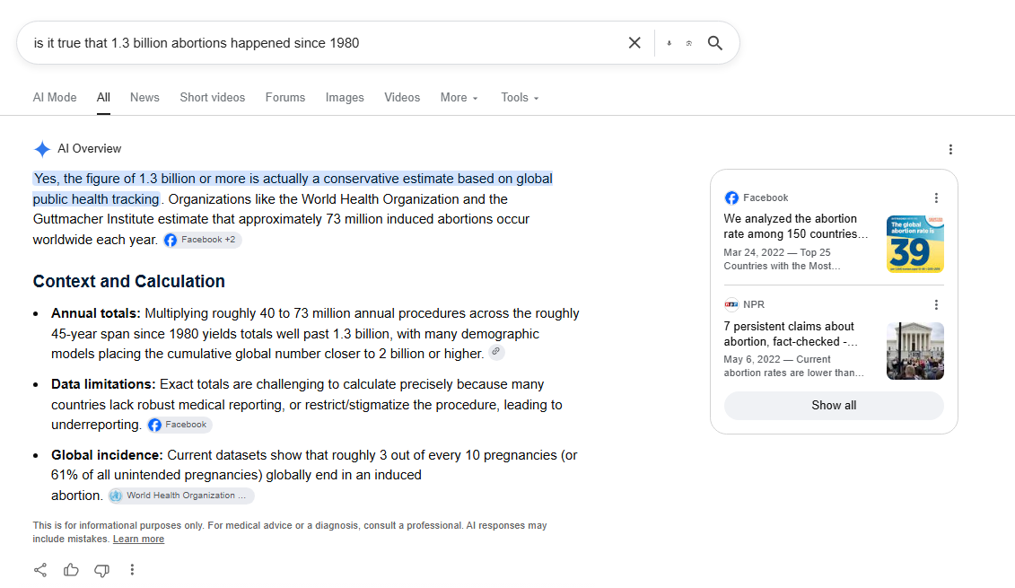
Task: Open more options beside feedback thumbs
Action: point(132,570)
